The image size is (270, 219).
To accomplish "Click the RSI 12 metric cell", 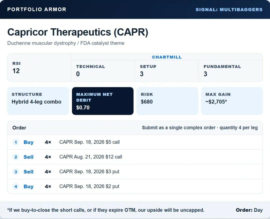I will pyautogui.click(x=39, y=67).
